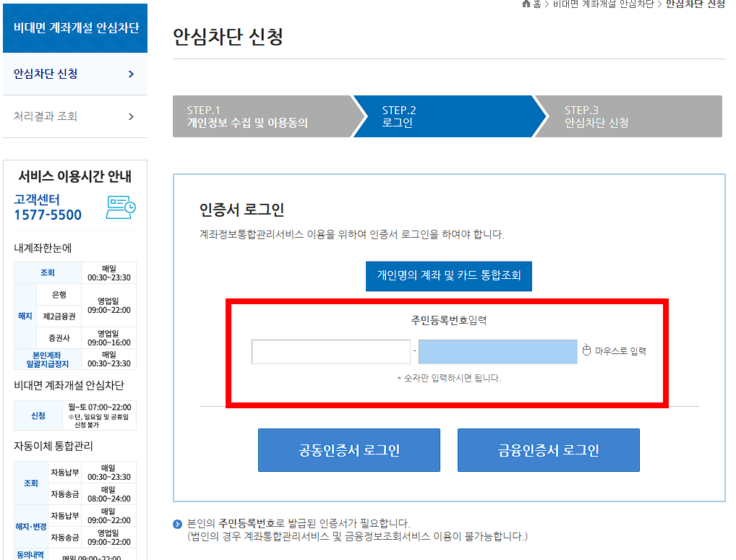Click the first resident registration number field
This screenshot has height=560, width=736.
point(330,351)
